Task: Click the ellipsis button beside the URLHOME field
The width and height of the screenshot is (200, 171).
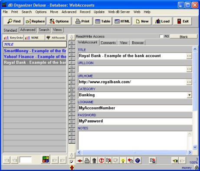Action: pyautogui.click(x=189, y=82)
